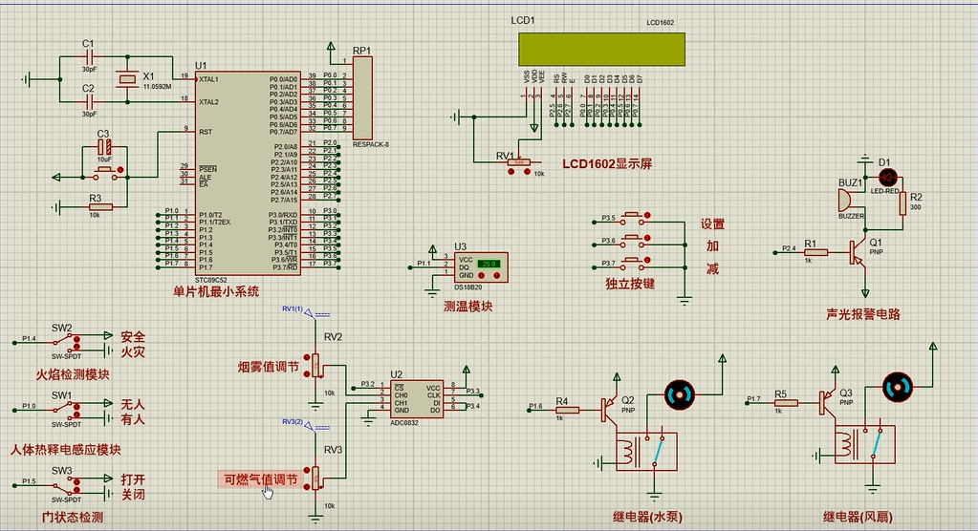Viewport: 978px width, 531px height.
Task: Select resistor R5 near P1.7
Action: pyautogui.click(x=785, y=403)
